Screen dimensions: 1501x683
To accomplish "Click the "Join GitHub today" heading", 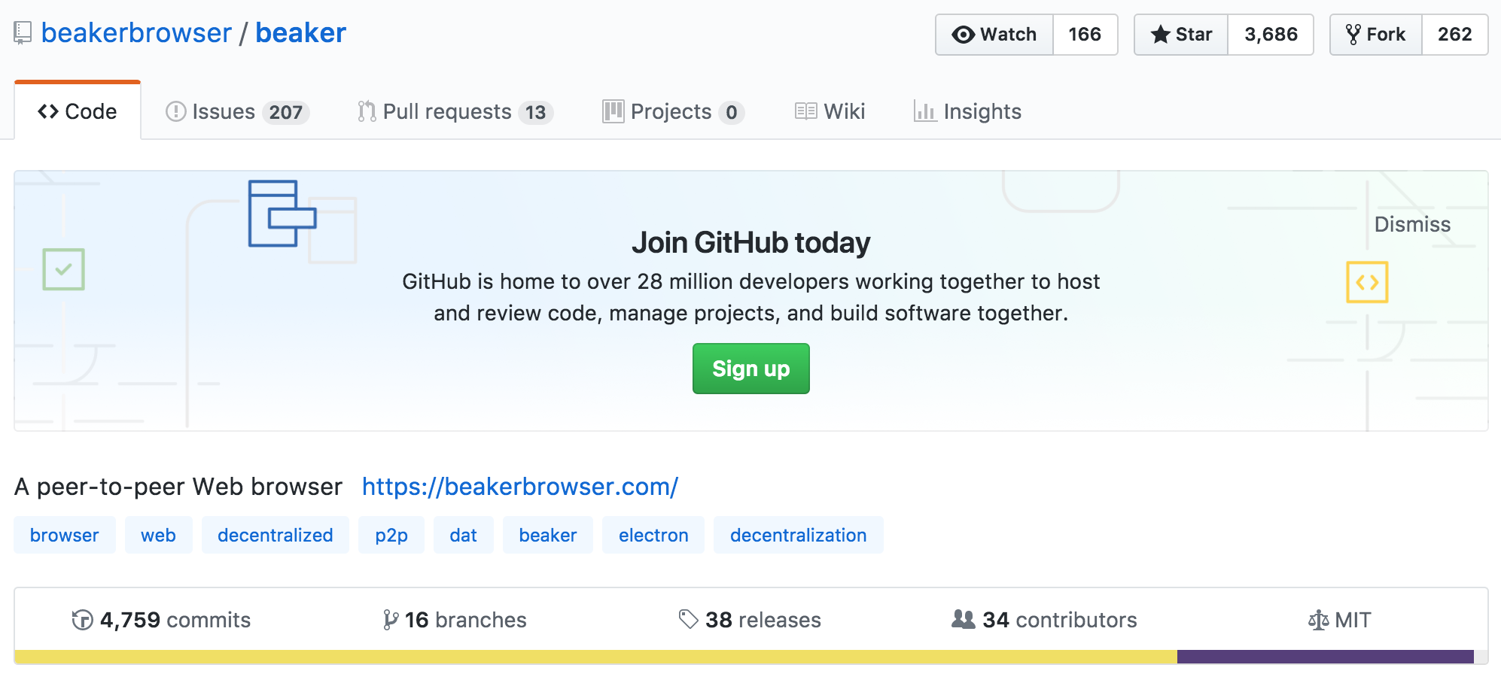I will [751, 242].
